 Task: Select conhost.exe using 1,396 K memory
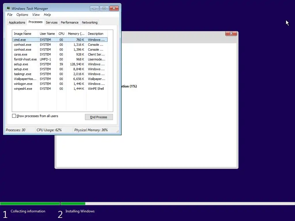click(60, 49)
